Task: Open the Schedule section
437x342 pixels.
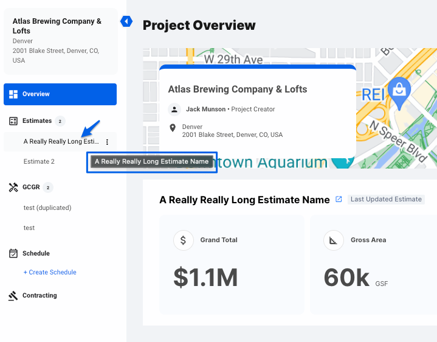Action: [x=36, y=253]
